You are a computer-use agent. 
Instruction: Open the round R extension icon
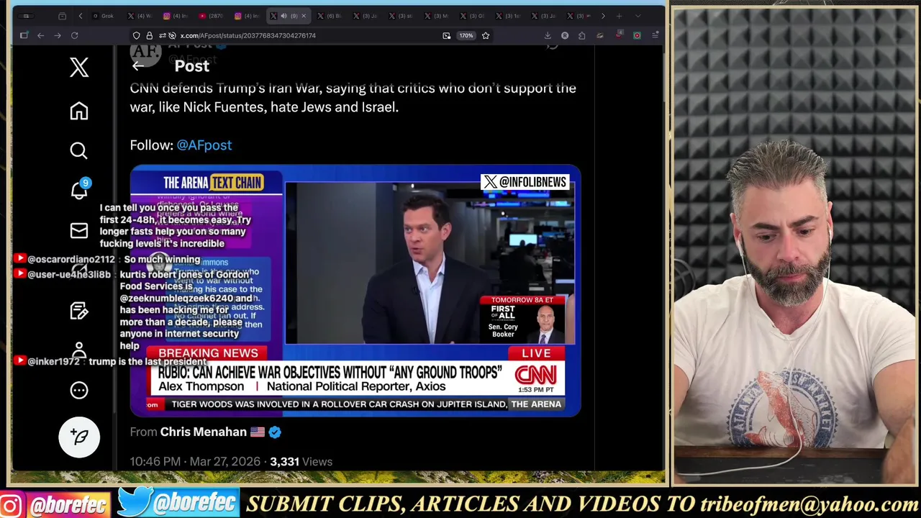pos(565,35)
